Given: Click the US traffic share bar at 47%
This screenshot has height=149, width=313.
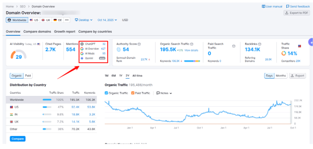Looking at the screenshot, I should click(47, 107).
